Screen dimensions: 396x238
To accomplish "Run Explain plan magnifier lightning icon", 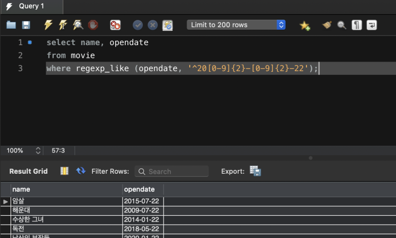I will pos(78,25).
